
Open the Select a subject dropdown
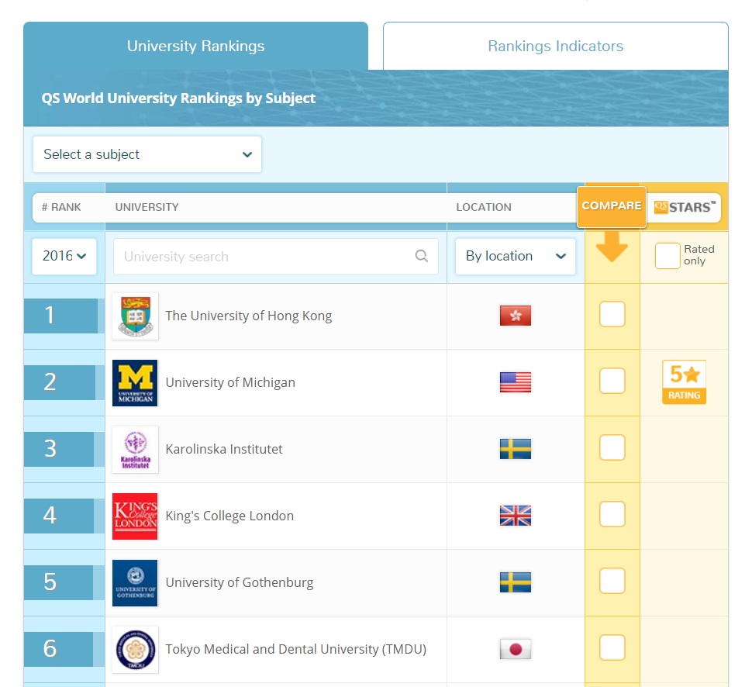147,154
